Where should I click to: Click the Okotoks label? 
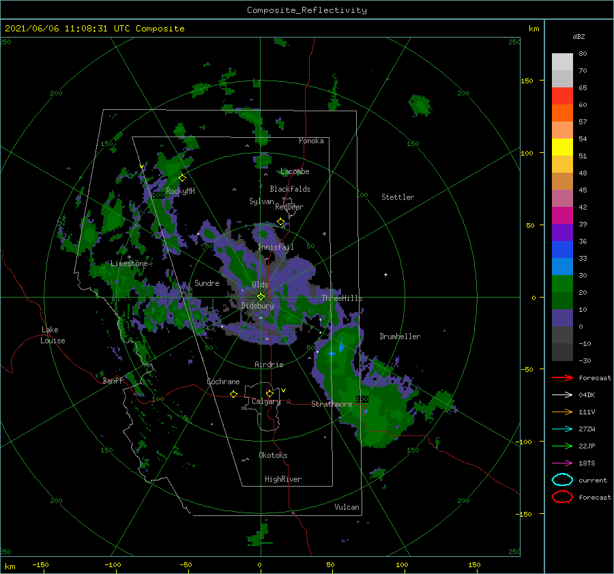[274, 455]
